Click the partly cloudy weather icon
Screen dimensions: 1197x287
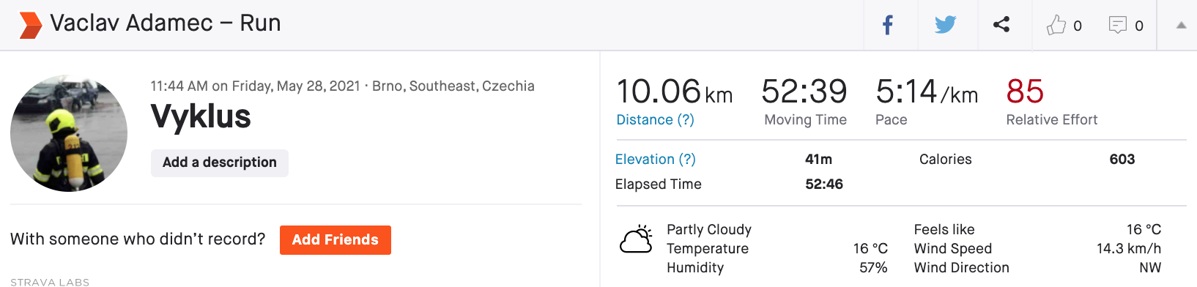pos(637,239)
